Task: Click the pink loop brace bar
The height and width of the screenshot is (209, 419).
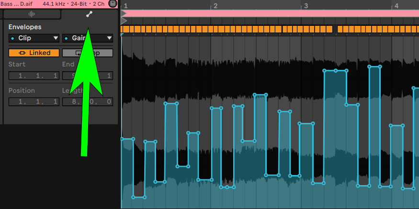Action: [x=268, y=13]
